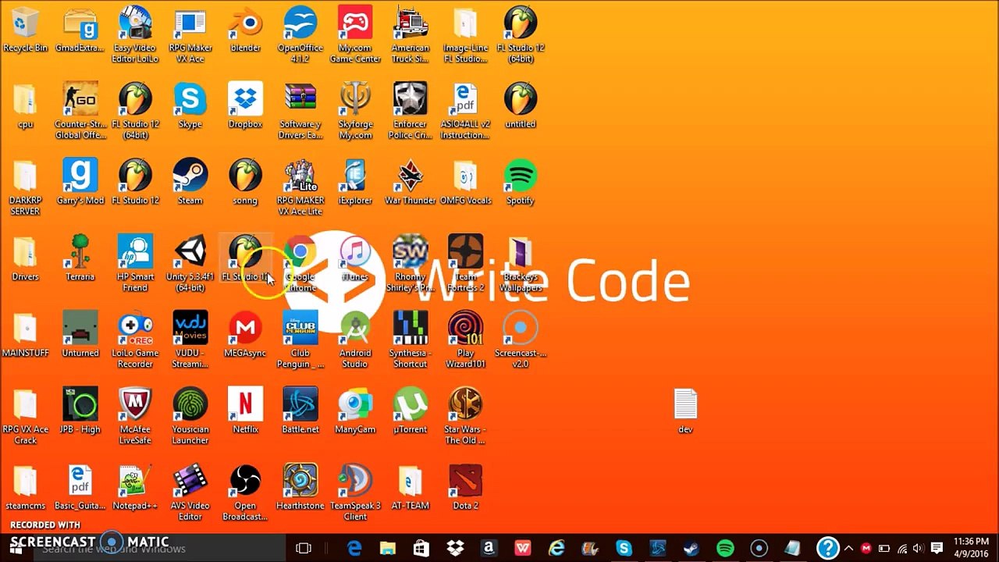This screenshot has width=999, height=562.
Task: Start Dota 2 from the desktop
Action: [465, 487]
